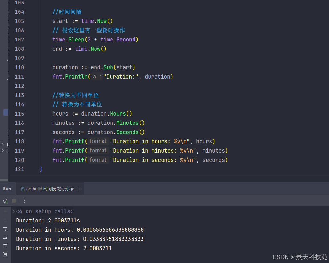Expand the sidebar chevron beside line 119

pyautogui.click(x=3, y=150)
